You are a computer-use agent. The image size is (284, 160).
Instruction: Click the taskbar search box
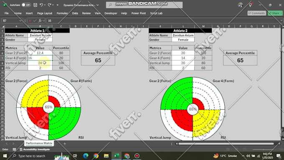point(32,156)
